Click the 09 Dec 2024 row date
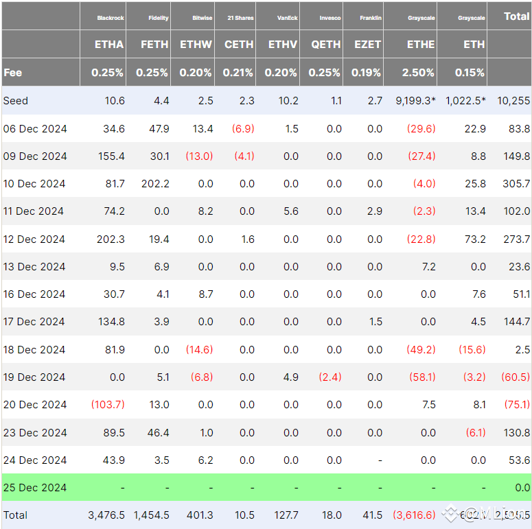The image size is (532, 529). (x=35, y=156)
